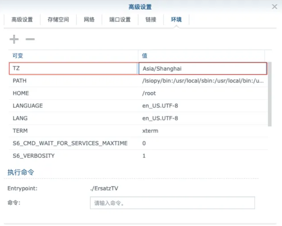Viewport: 282px width, 226px height.
Task: Select the LANGUAGE variable row
Action: (73, 106)
